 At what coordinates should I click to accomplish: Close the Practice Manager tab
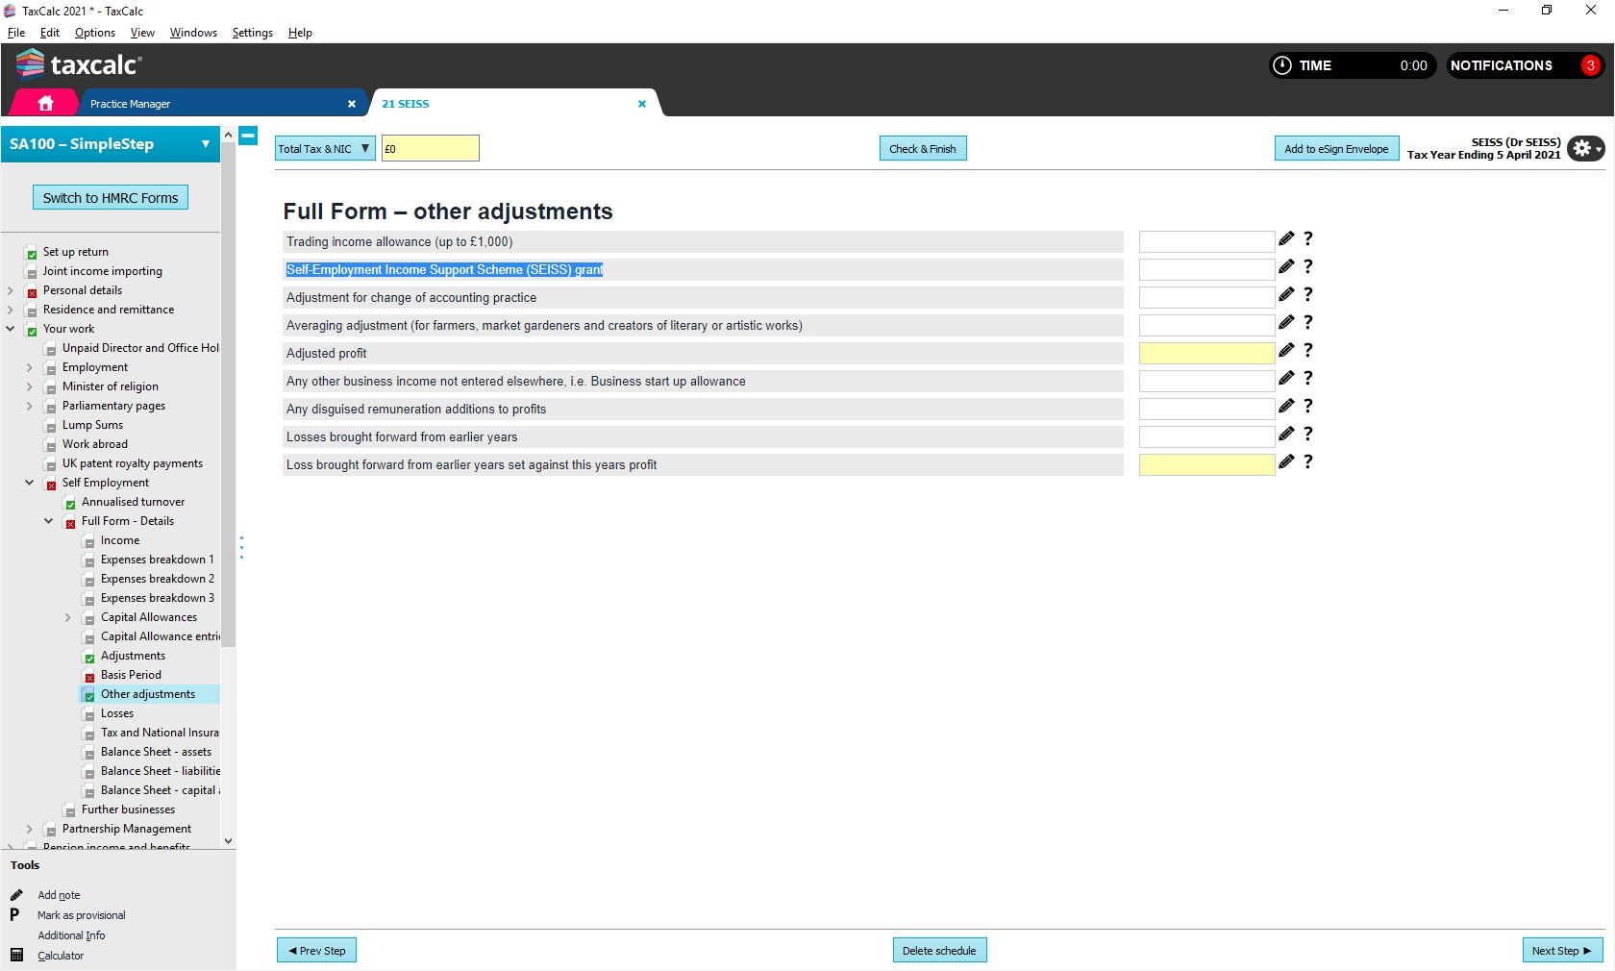[x=352, y=104]
